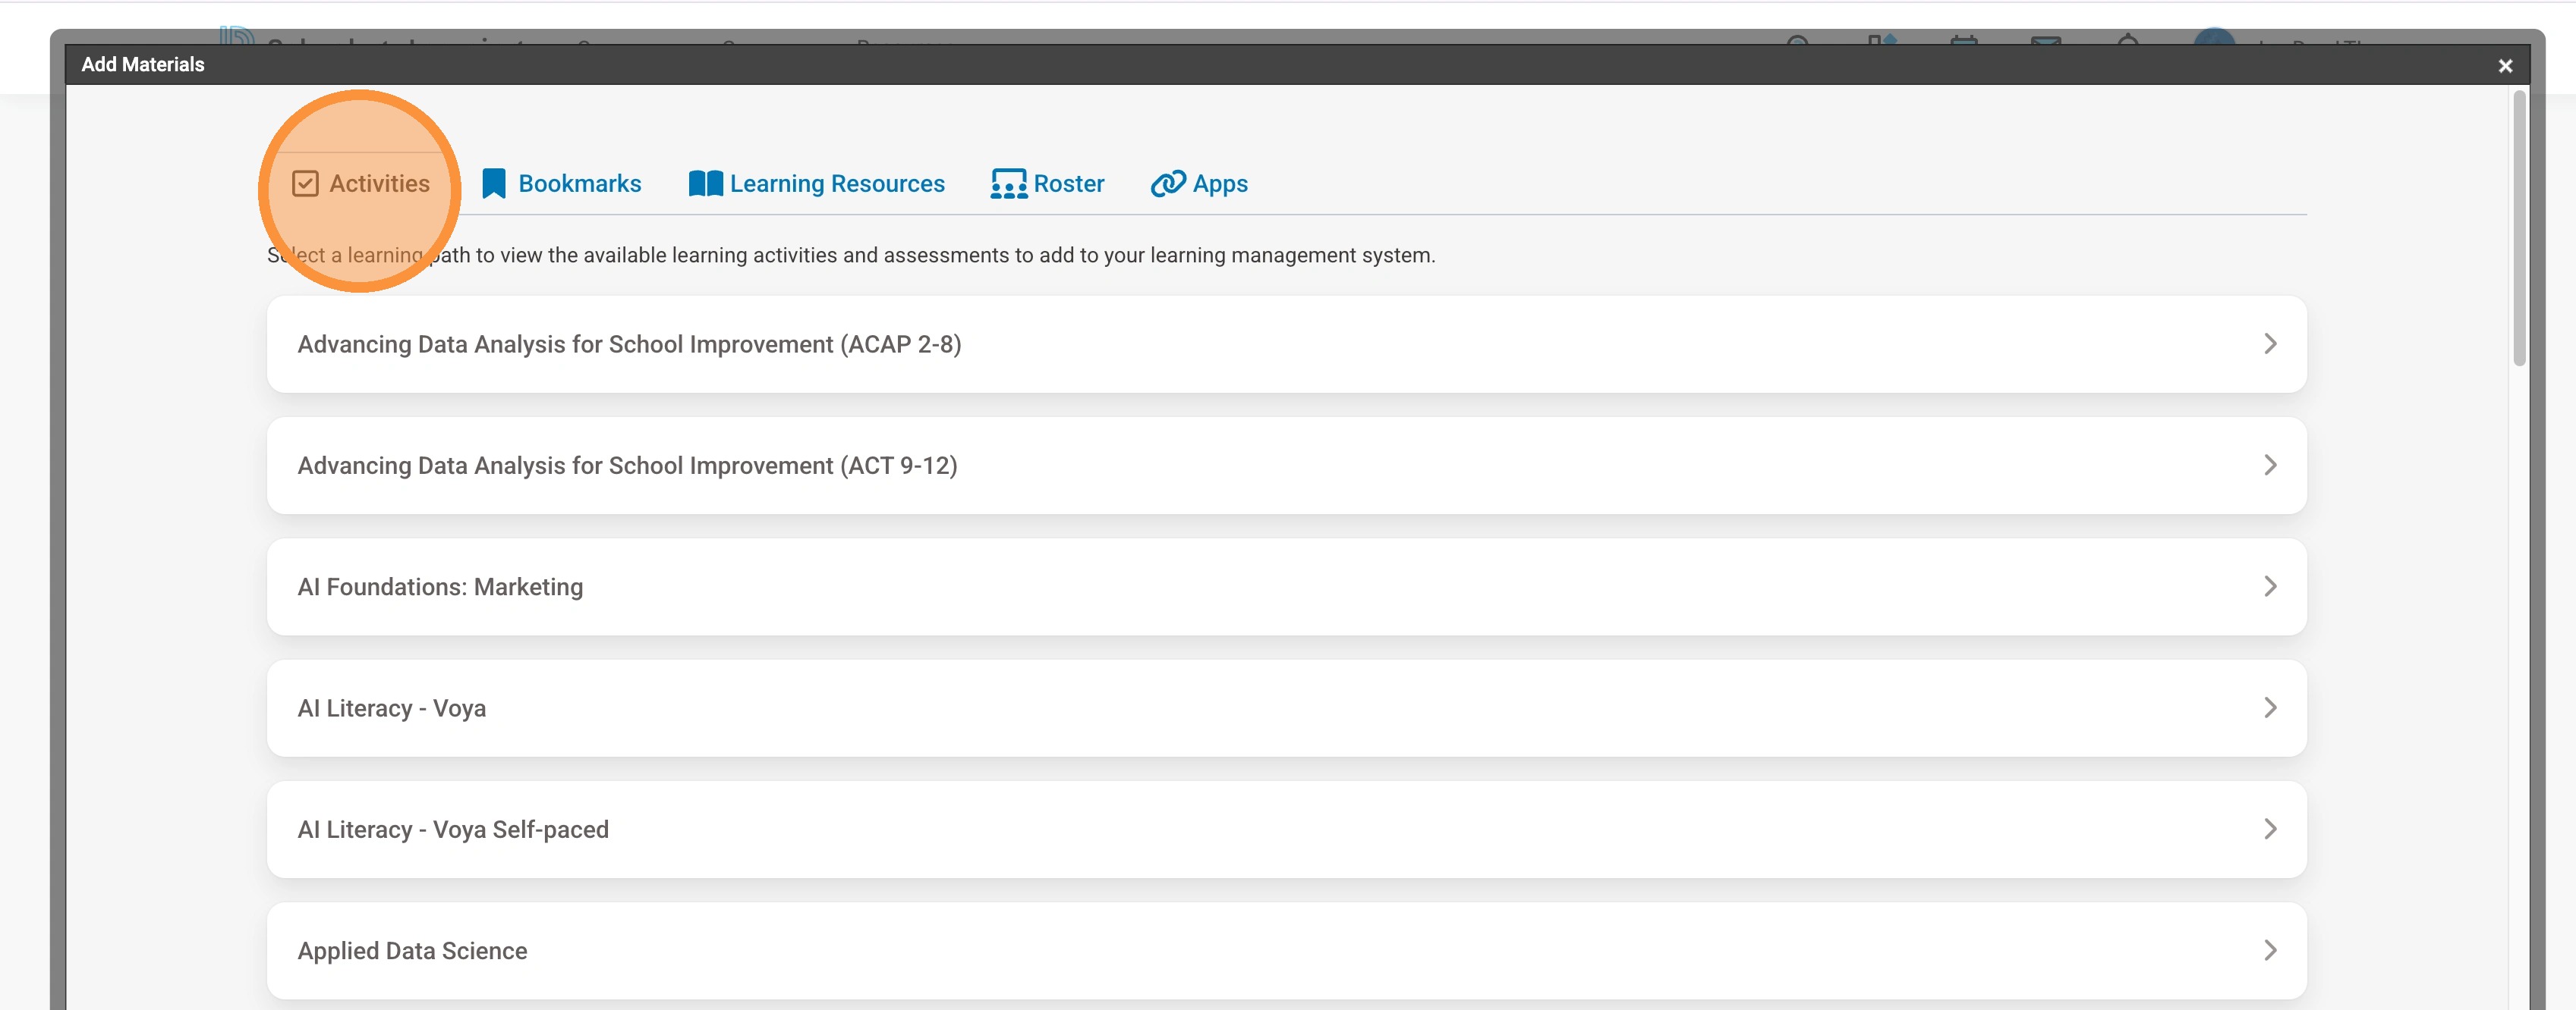Go to the Apps tab text
The width and height of the screenshot is (2576, 1010).
[x=1219, y=183]
